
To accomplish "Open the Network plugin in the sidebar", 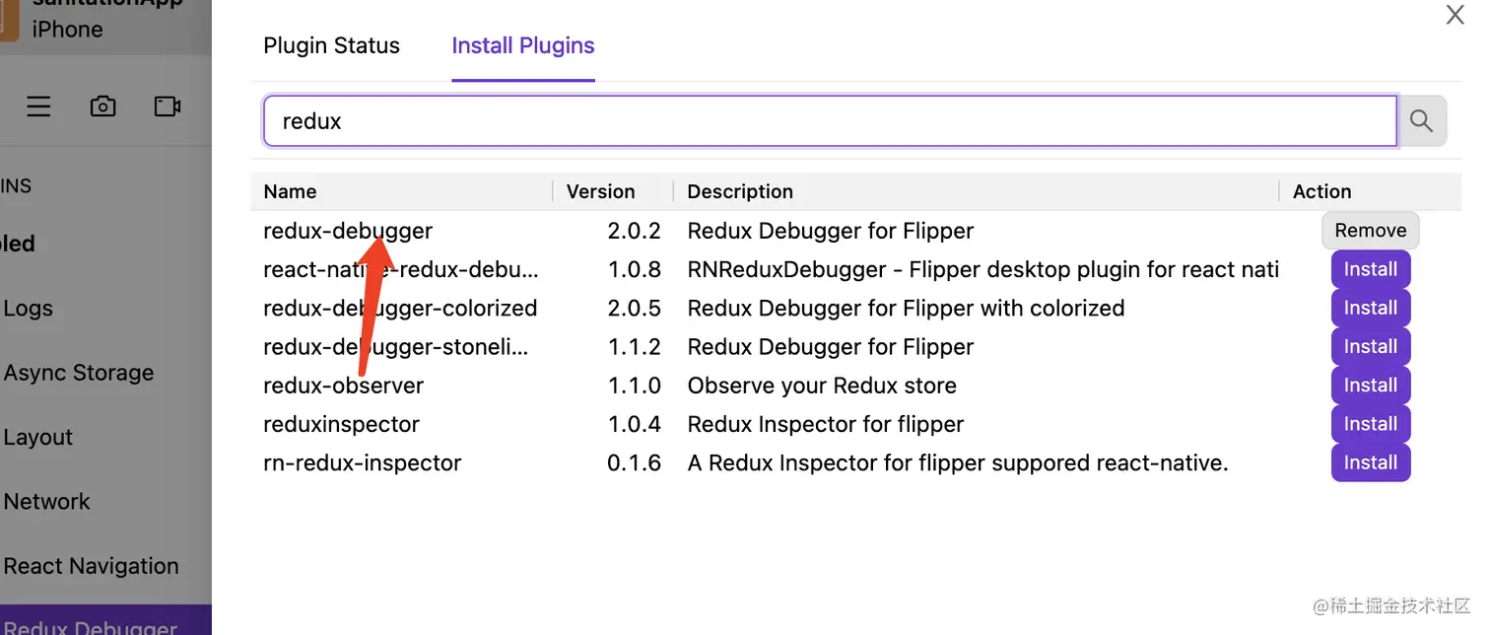I will 46,502.
